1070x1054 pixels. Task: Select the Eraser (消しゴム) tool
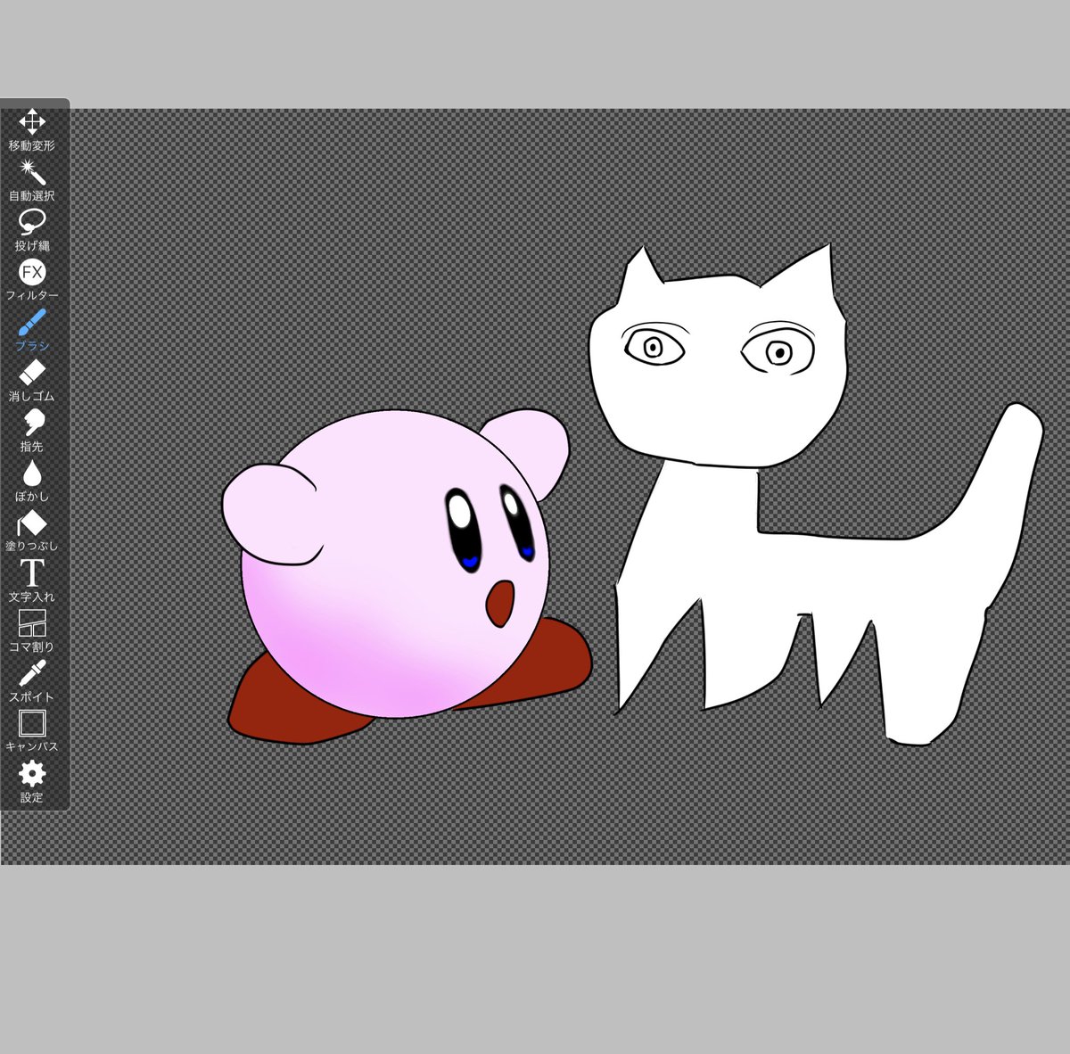[32, 380]
